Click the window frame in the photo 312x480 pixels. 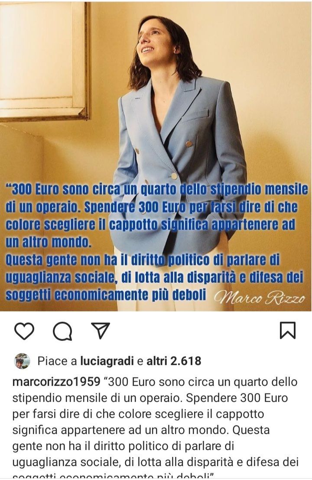point(45,61)
